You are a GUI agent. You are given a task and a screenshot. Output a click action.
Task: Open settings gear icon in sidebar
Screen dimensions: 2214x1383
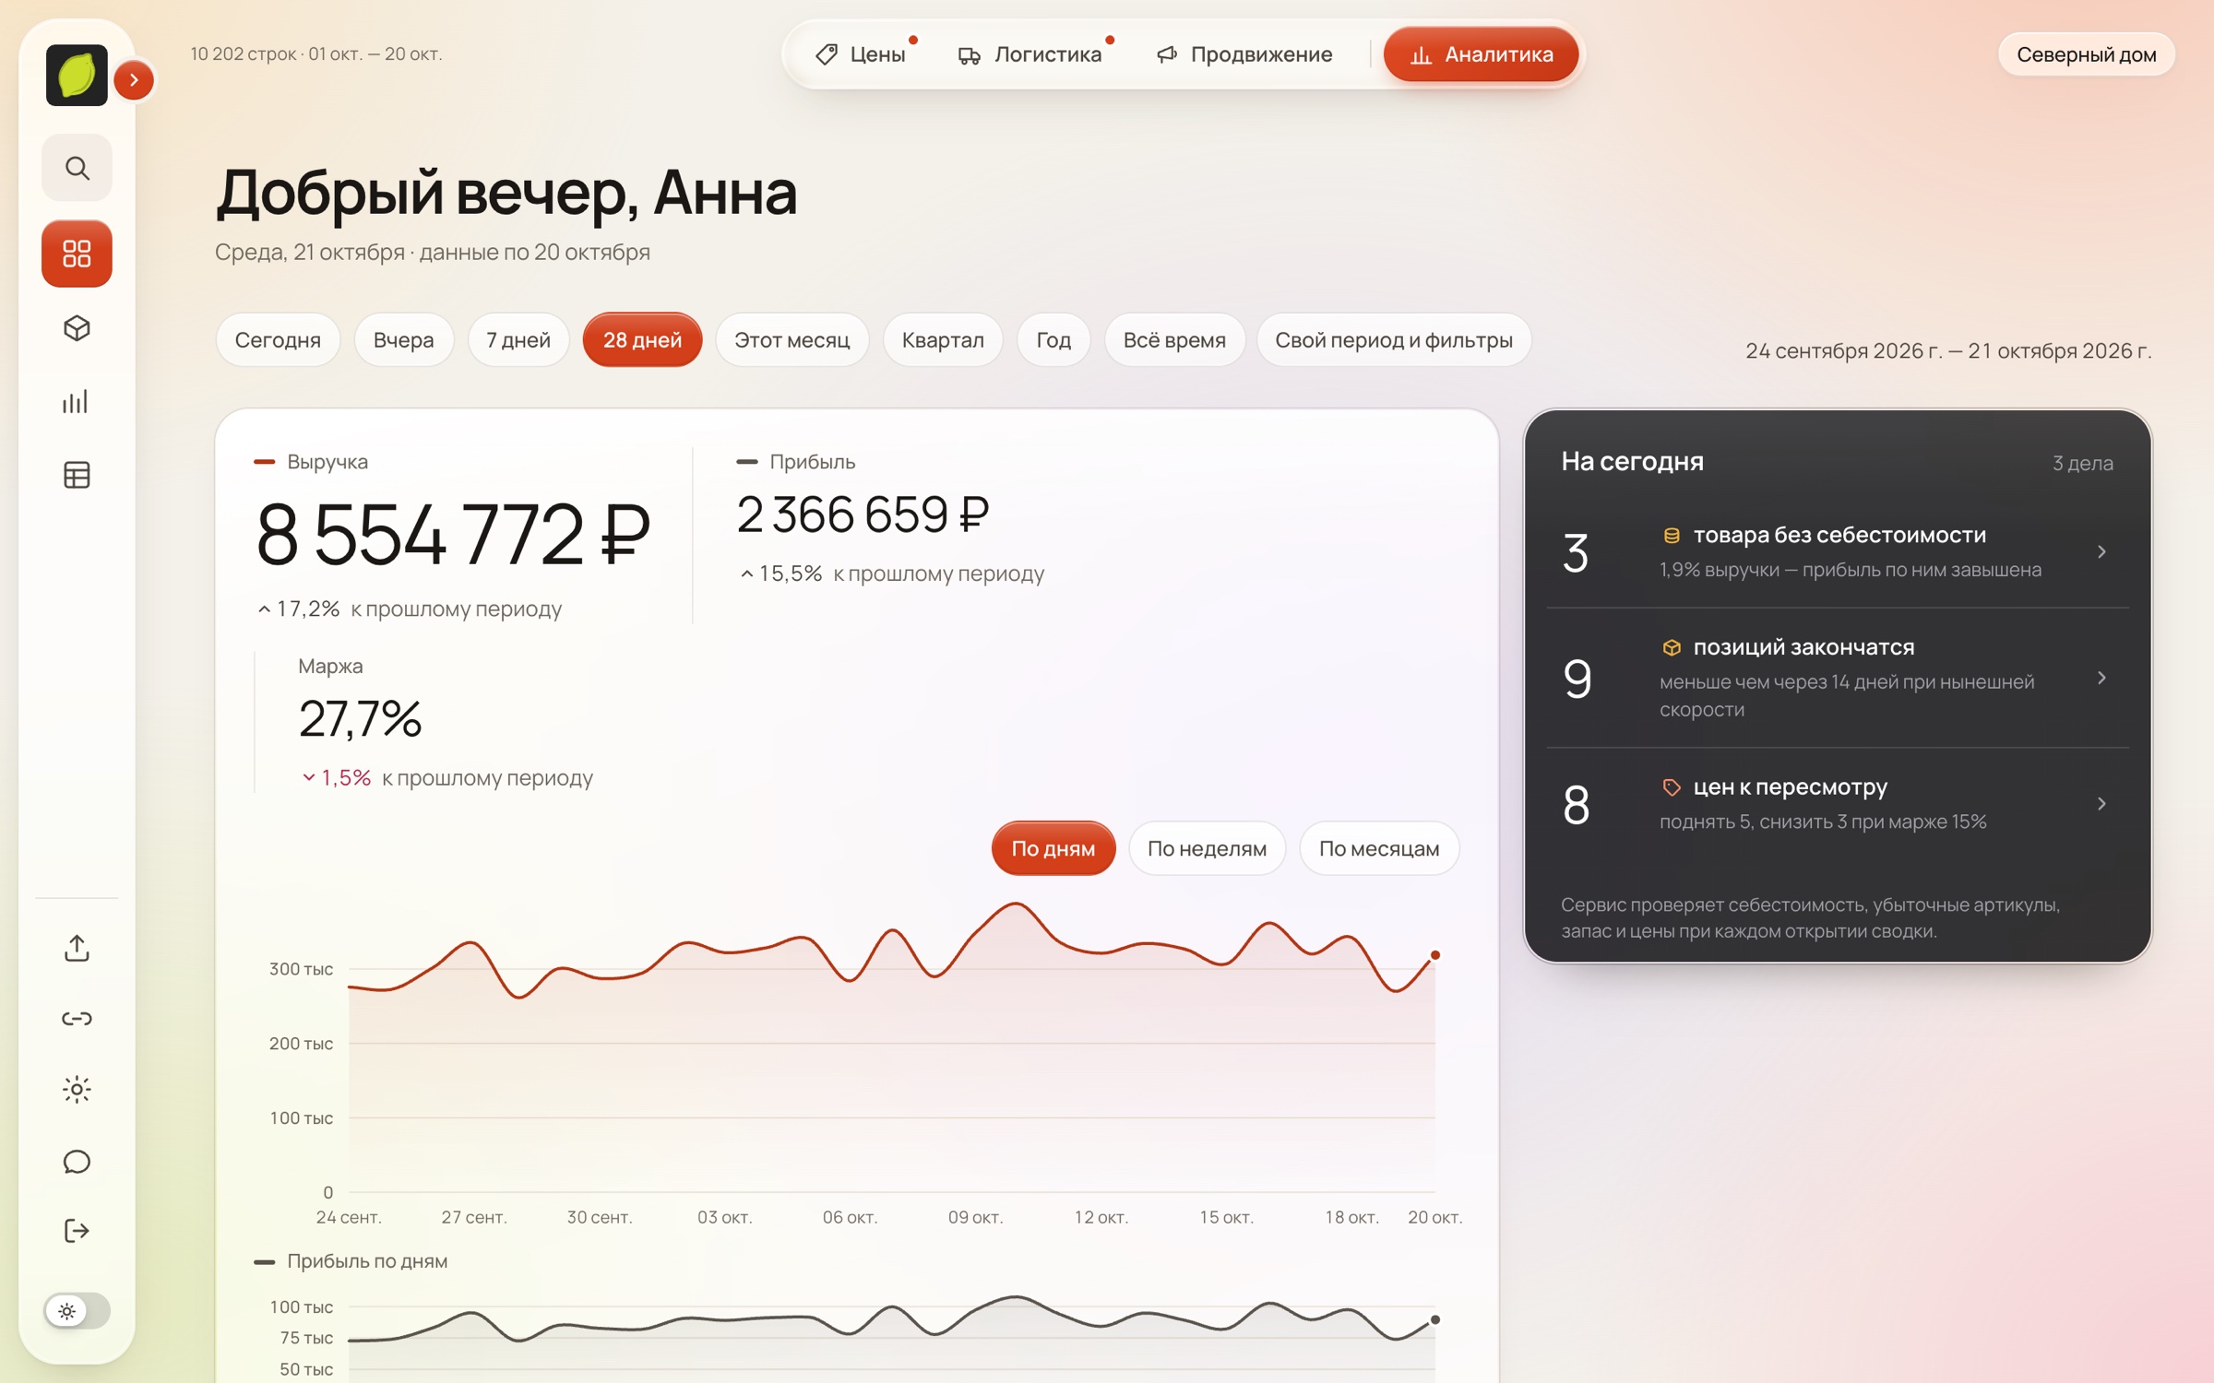[x=77, y=1090]
